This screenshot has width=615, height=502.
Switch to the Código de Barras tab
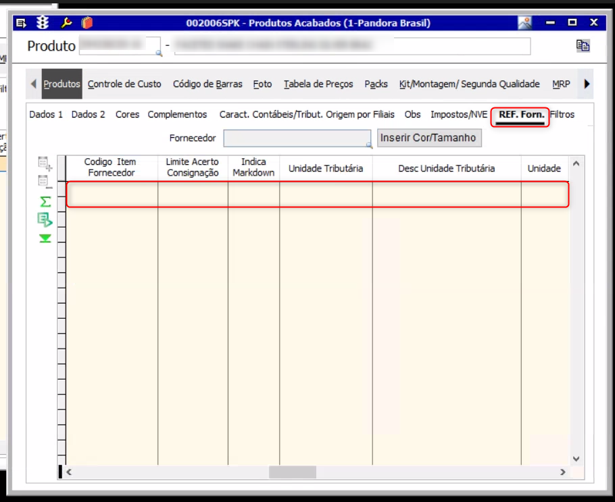[207, 84]
